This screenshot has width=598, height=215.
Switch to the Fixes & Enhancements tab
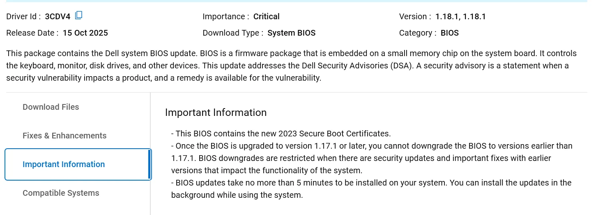tap(64, 136)
